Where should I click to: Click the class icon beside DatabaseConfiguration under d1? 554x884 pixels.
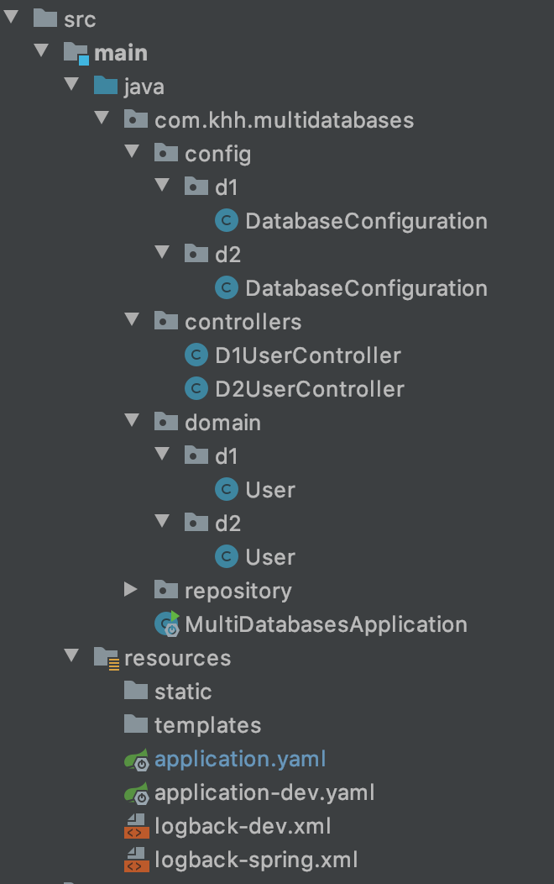pos(225,220)
